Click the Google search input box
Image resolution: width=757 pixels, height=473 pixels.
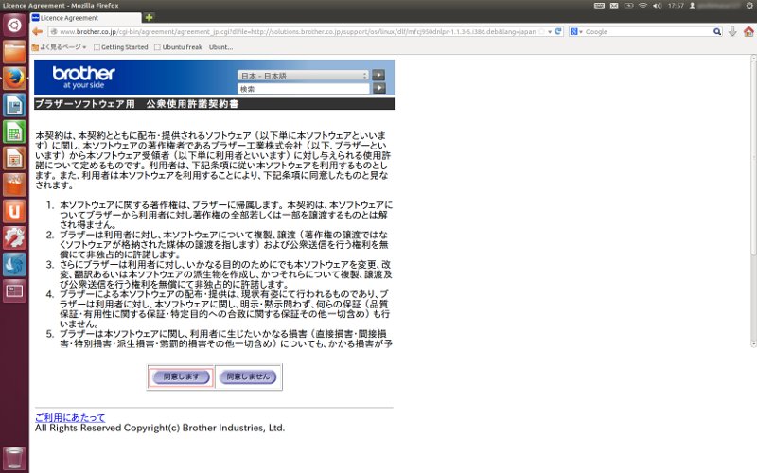(x=648, y=32)
